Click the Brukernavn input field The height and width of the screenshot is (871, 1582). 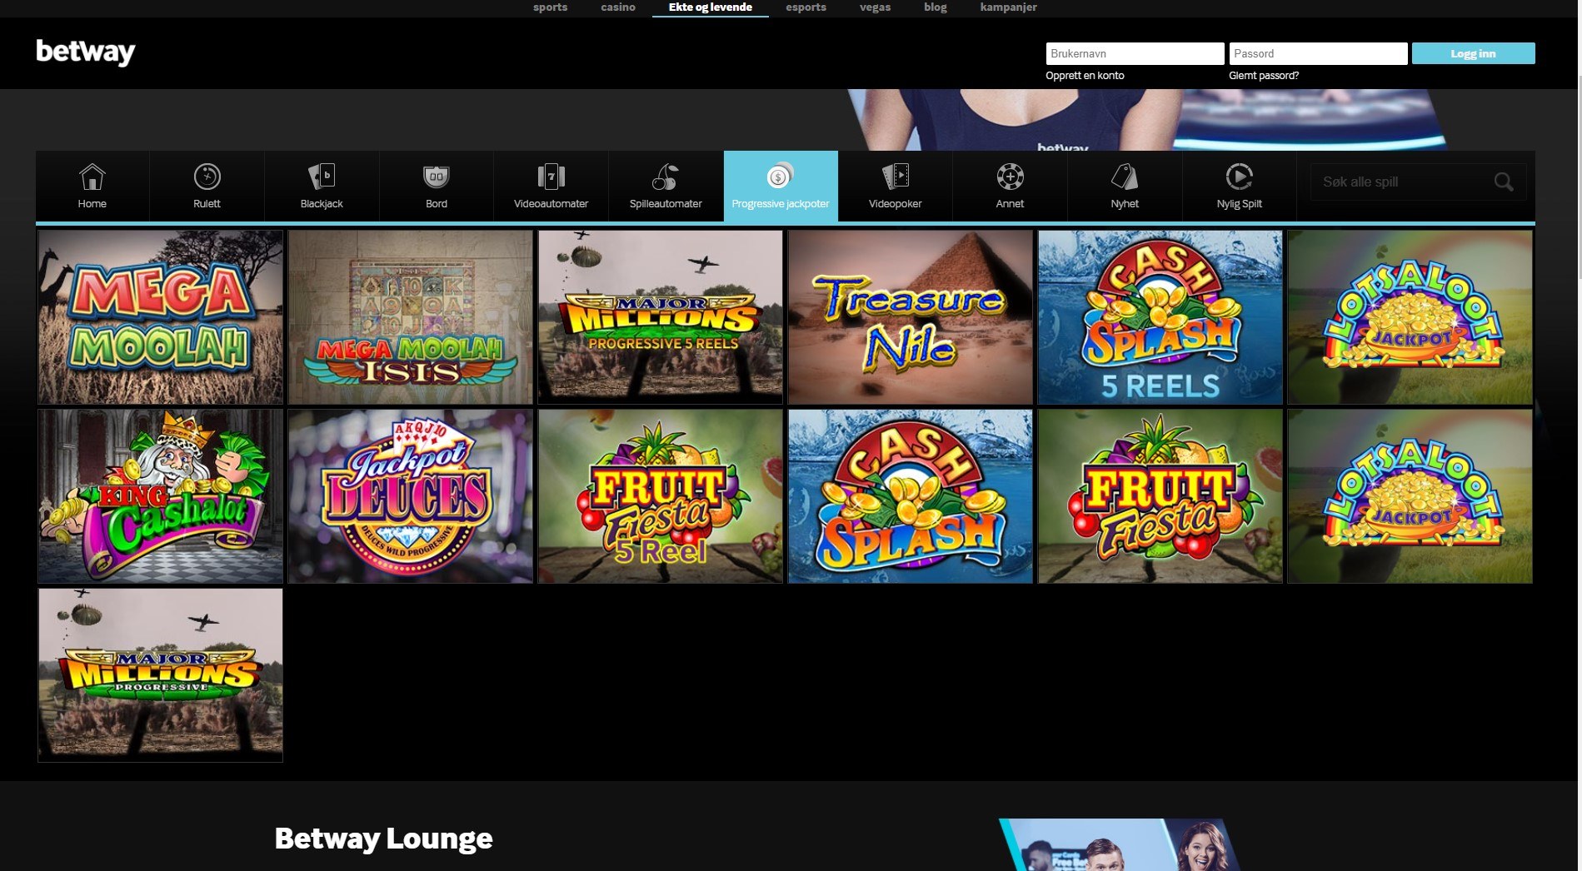pos(1135,52)
